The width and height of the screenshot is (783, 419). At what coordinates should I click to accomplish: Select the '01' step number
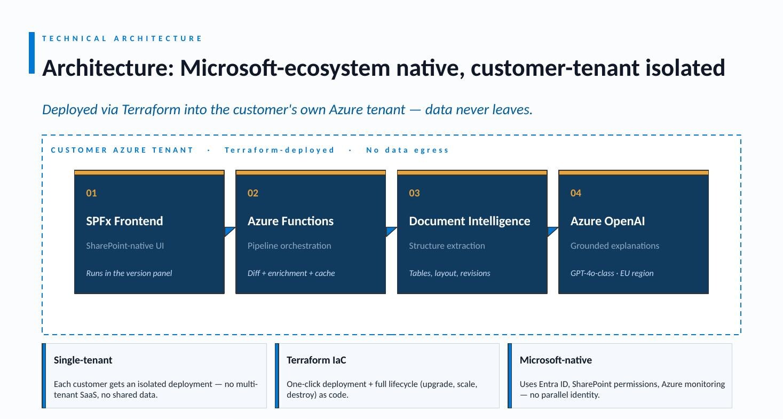click(x=91, y=193)
